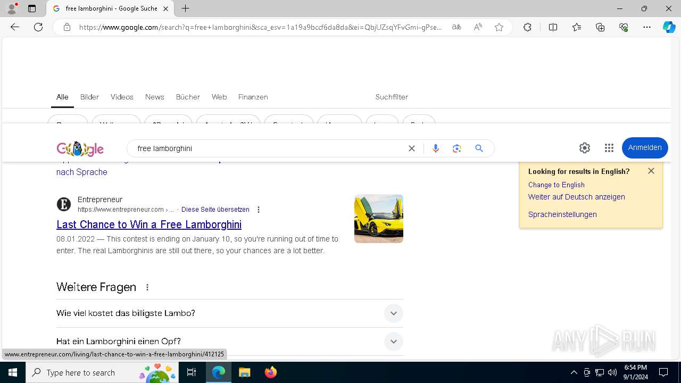Open Spracheinstellungen link

tap(562, 214)
